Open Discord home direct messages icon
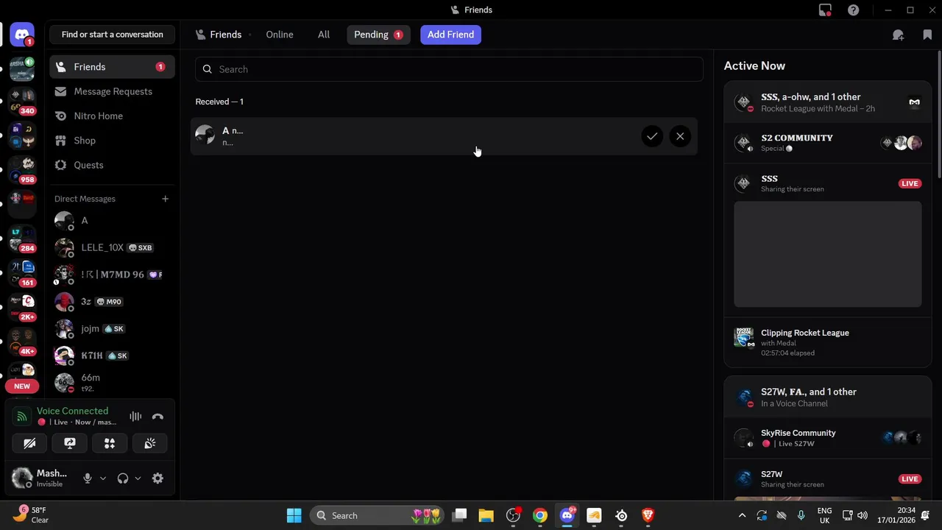The image size is (942, 530). coord(22,35)
